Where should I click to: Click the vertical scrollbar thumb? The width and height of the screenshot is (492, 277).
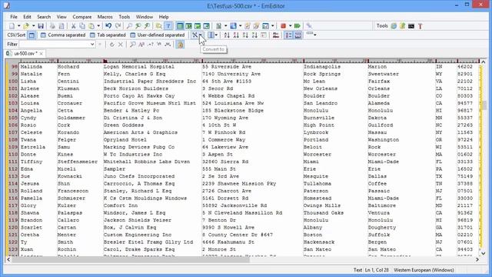(484, 105)
